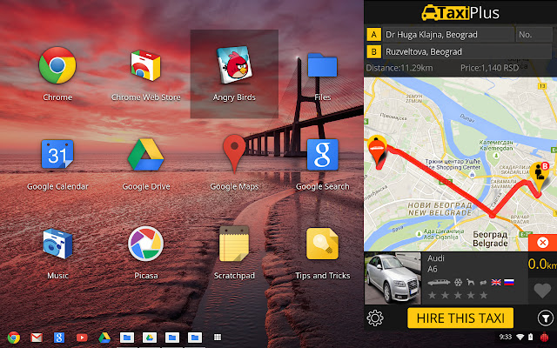The height and width of the screenshot is (348, 557).
Task: Open the Chrome Web Store app
Action: (x=145, y=65)
